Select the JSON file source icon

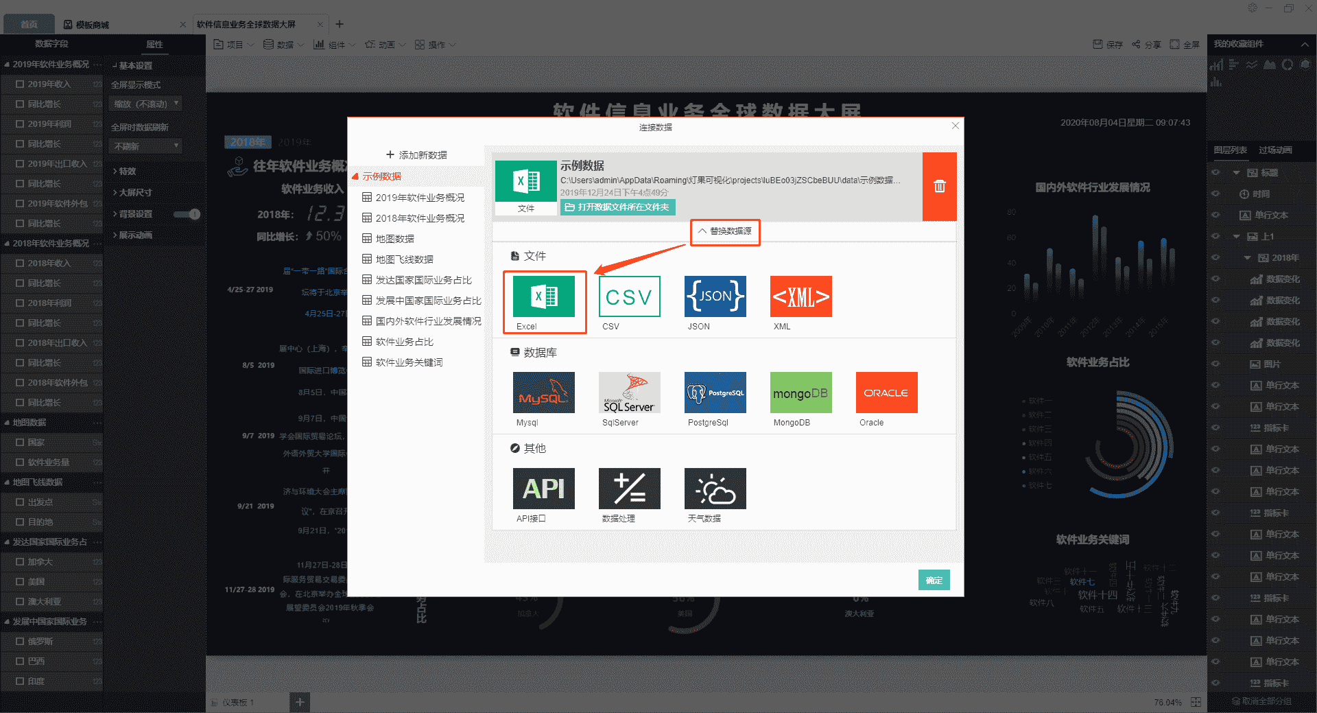(715, 296)
